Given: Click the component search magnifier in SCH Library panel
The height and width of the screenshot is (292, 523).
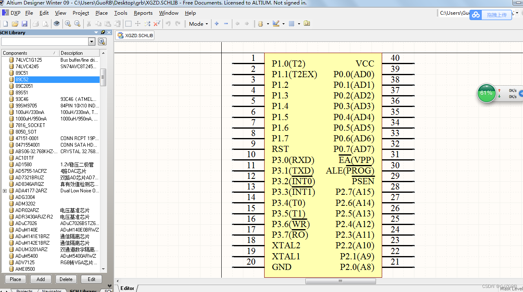Looking at the screenshot, I should pyautogui.click(x=102, y=41).
